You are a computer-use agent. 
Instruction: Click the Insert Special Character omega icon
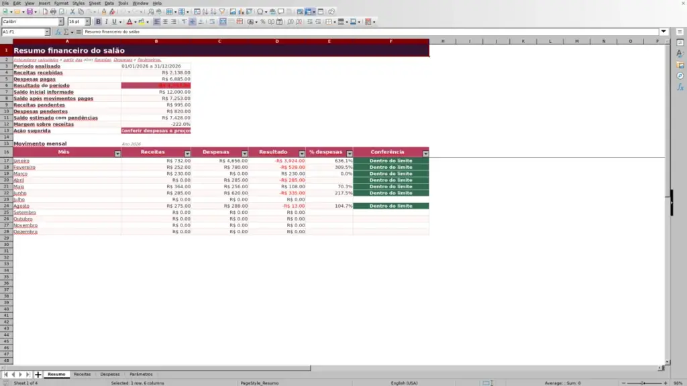click(260, 12)
